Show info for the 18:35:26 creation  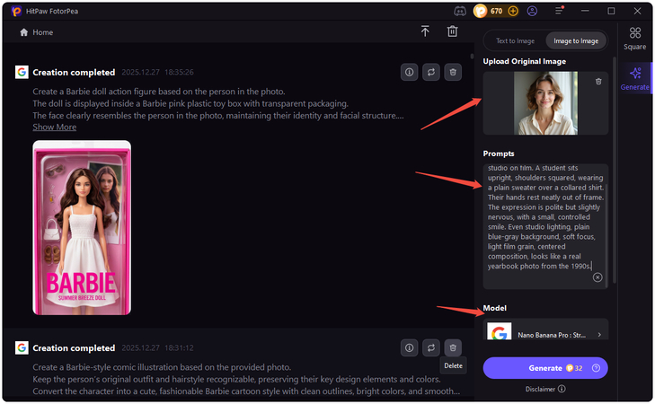(x=410, y=72)
